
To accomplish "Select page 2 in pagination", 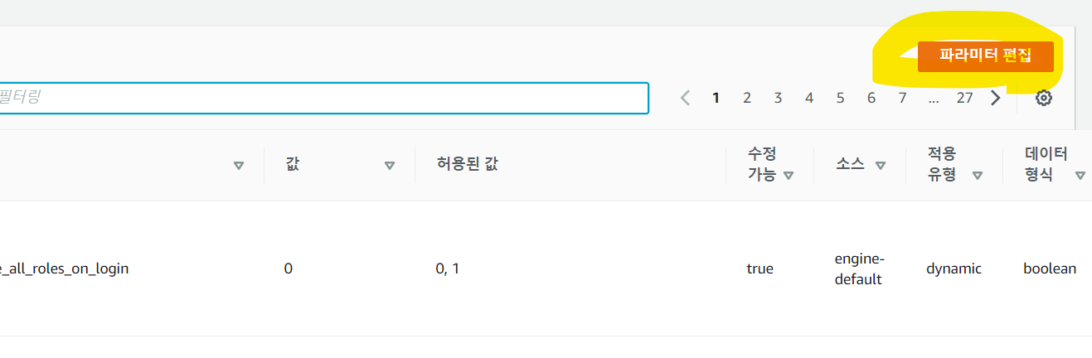I will click(x=747, y=98).
